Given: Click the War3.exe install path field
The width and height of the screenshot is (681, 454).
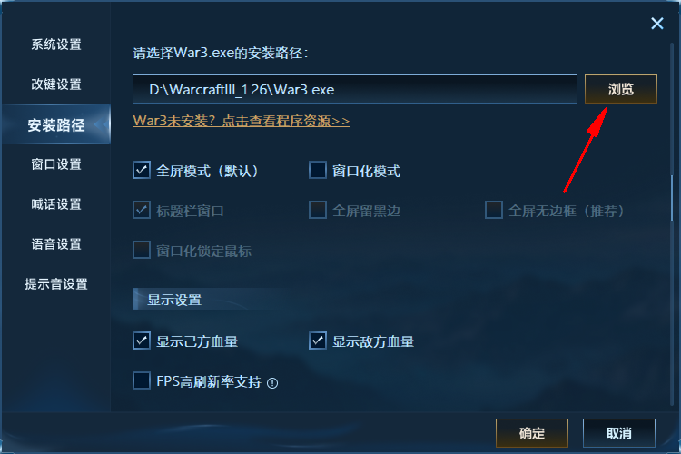Looking at the screenshot, I should pos(355,89).
